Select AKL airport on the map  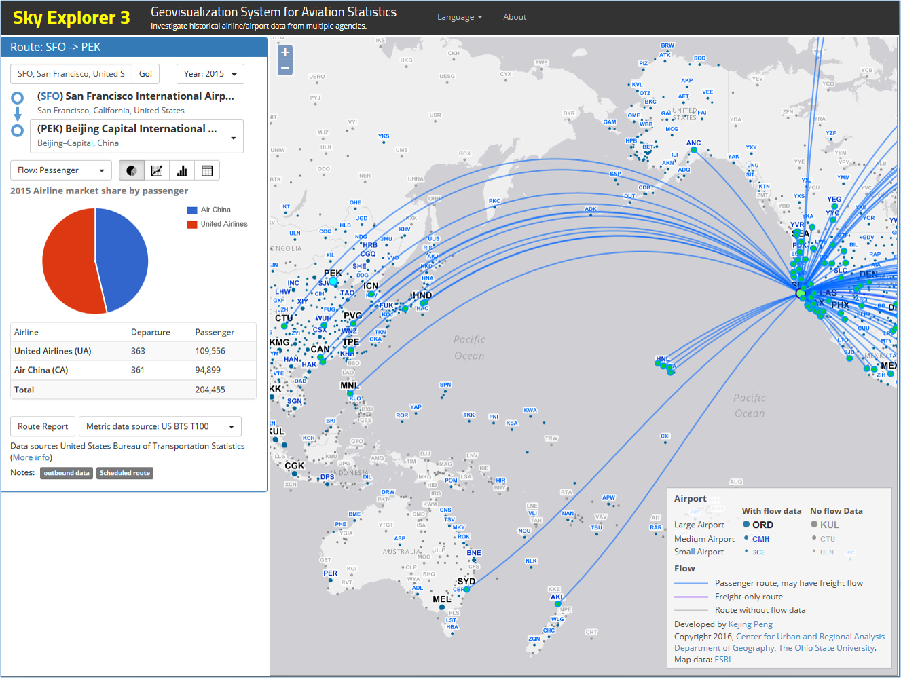click(x=557, y=604)
